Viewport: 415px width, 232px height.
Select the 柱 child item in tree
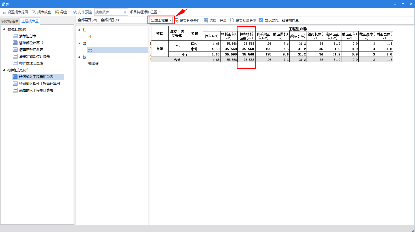pyautogui.click(x=90, y=37)
